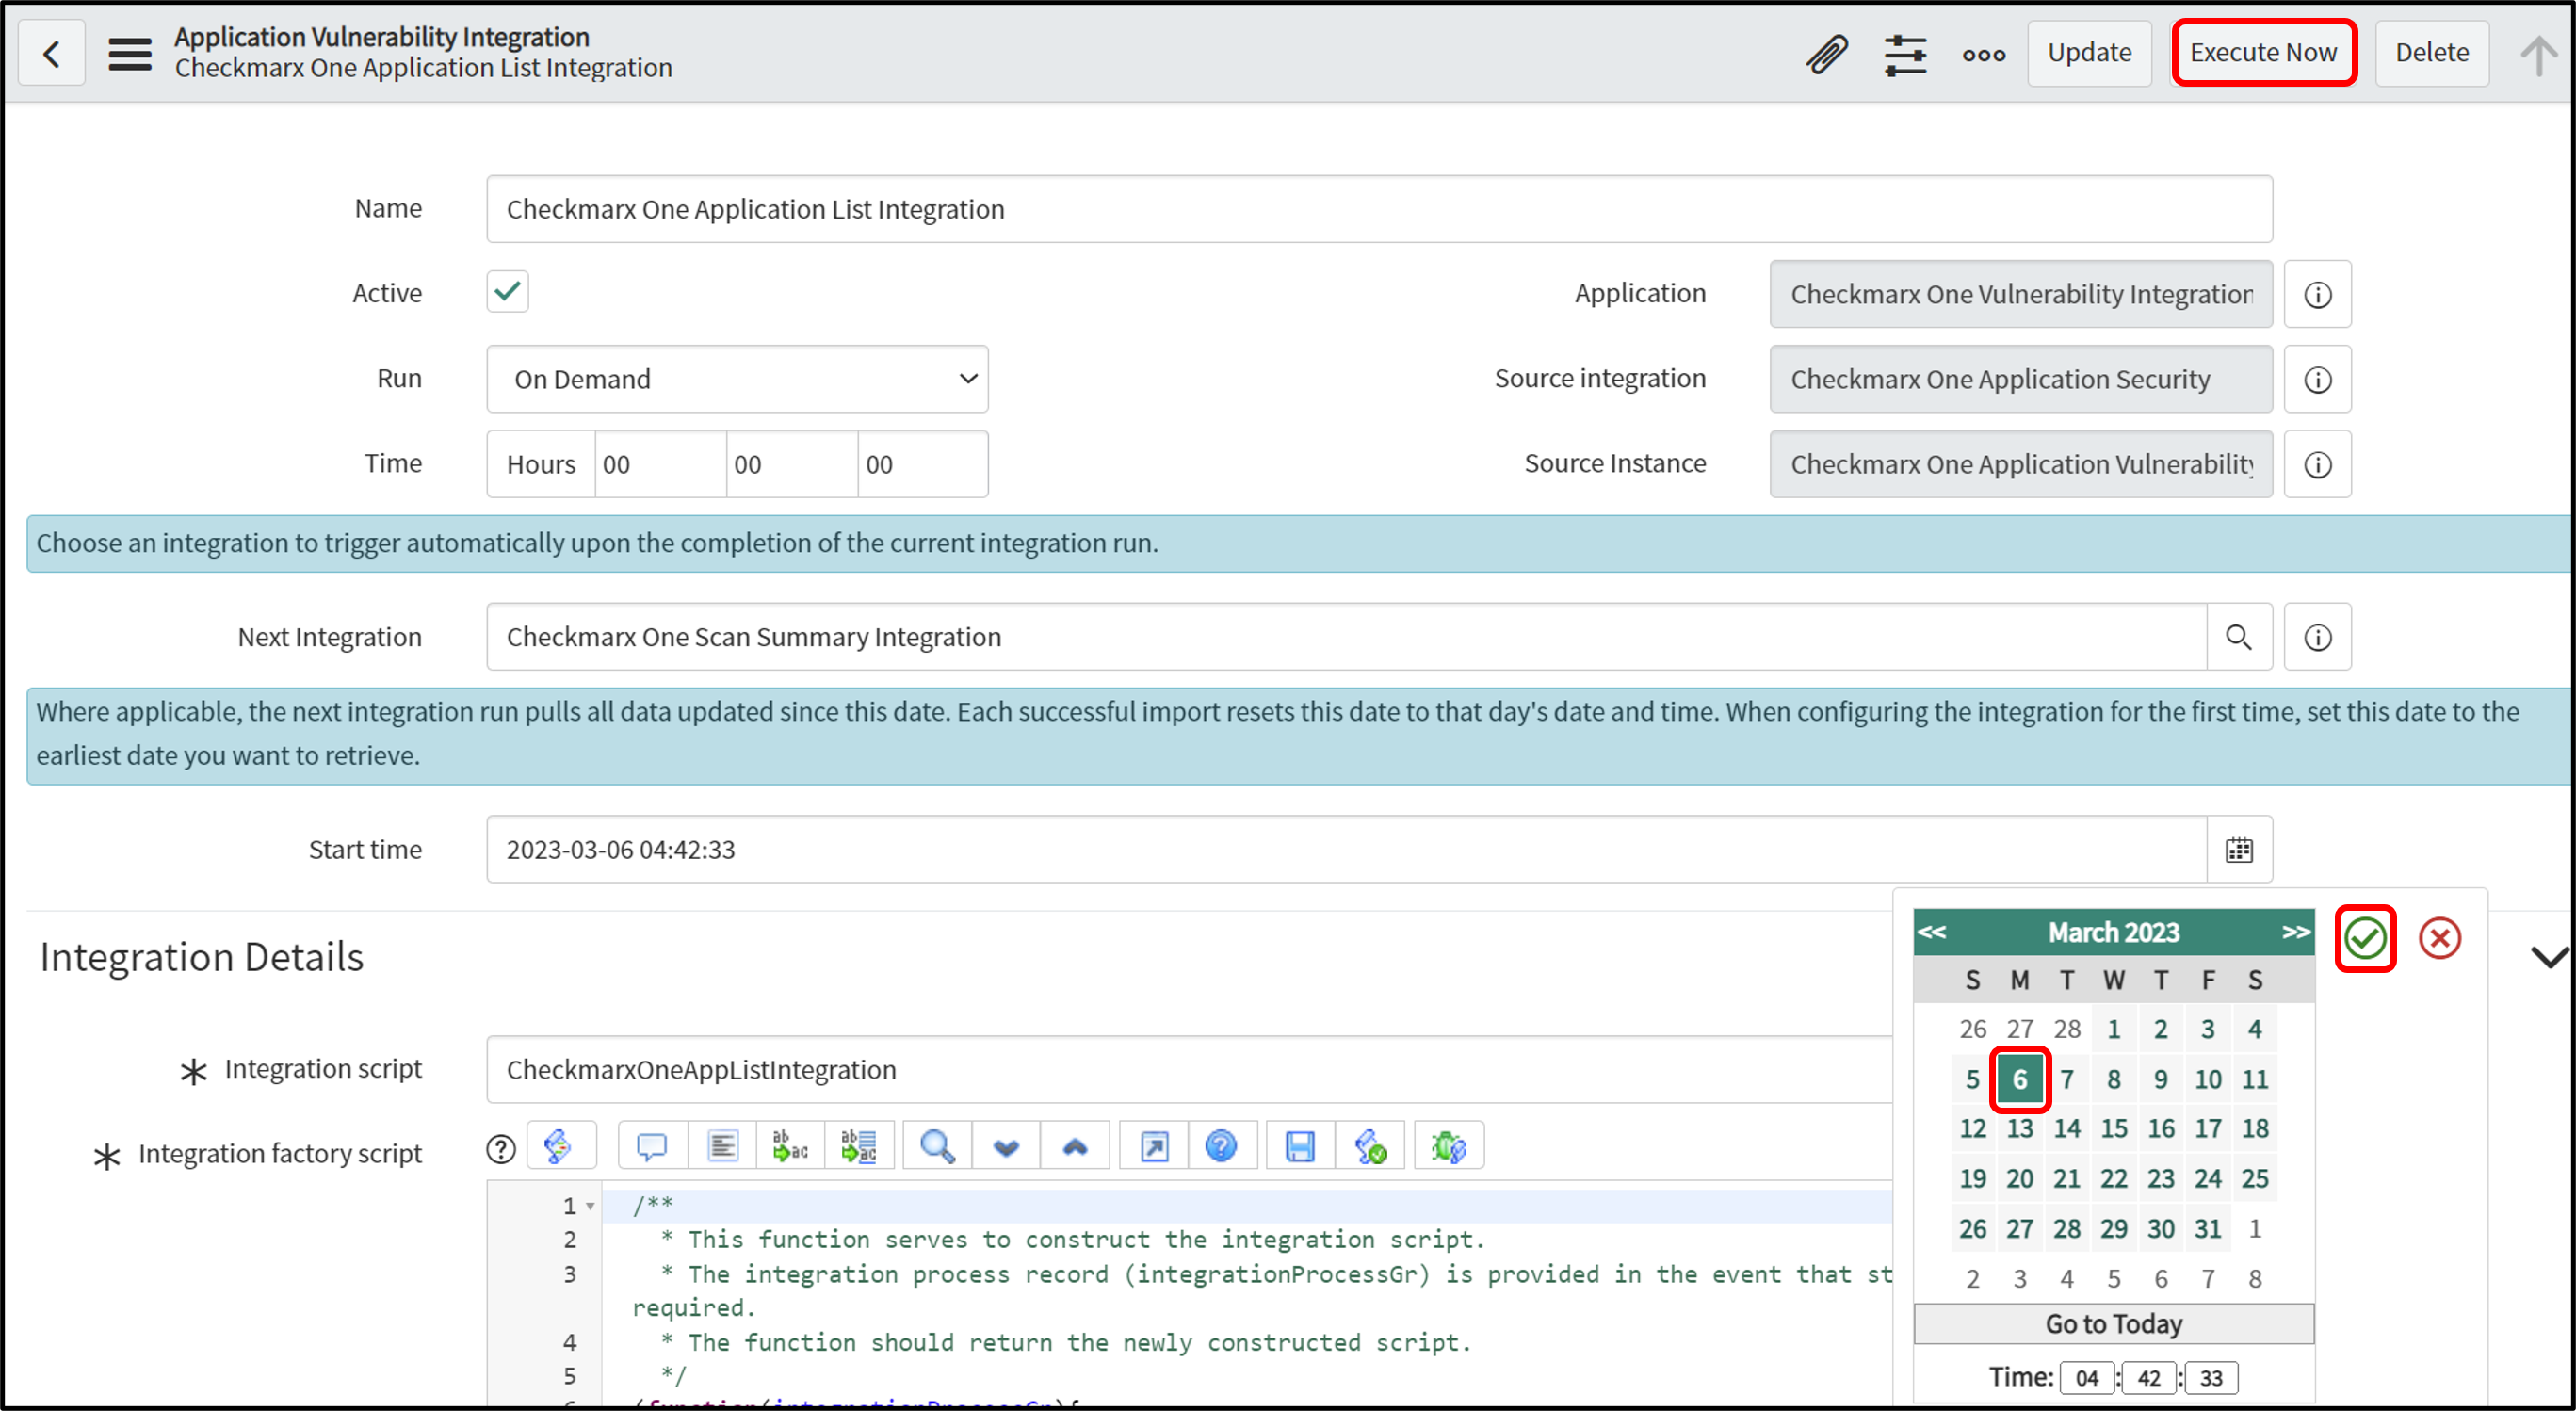This screenshot has width=2576, height=1411.
Task: Click the Go to Today button
Action: click(x=2113, y=1324)
